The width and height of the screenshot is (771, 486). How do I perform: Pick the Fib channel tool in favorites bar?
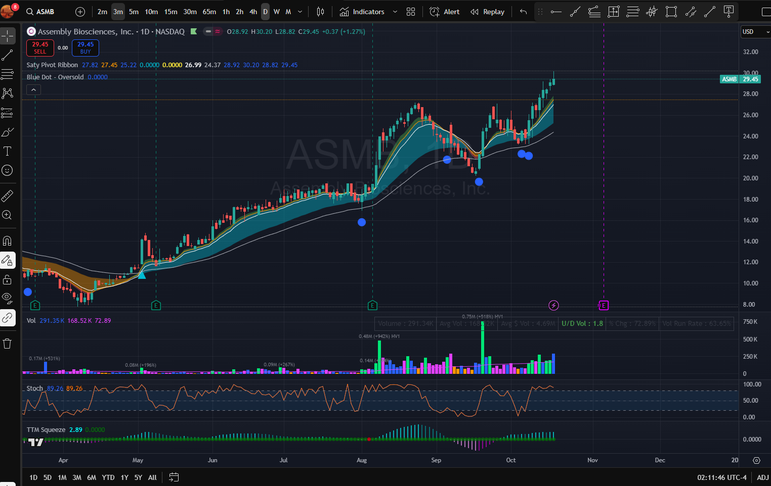coord(594,12)
